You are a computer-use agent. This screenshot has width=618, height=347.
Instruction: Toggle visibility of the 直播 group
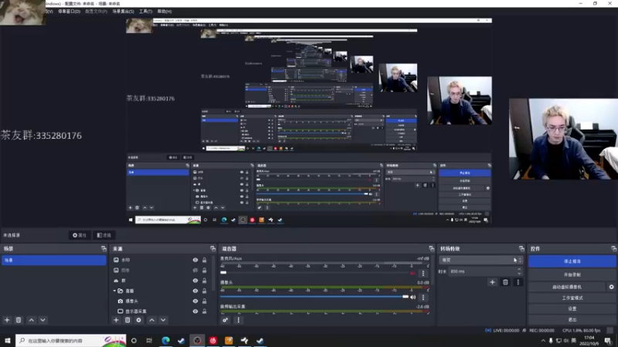point(195,291)
